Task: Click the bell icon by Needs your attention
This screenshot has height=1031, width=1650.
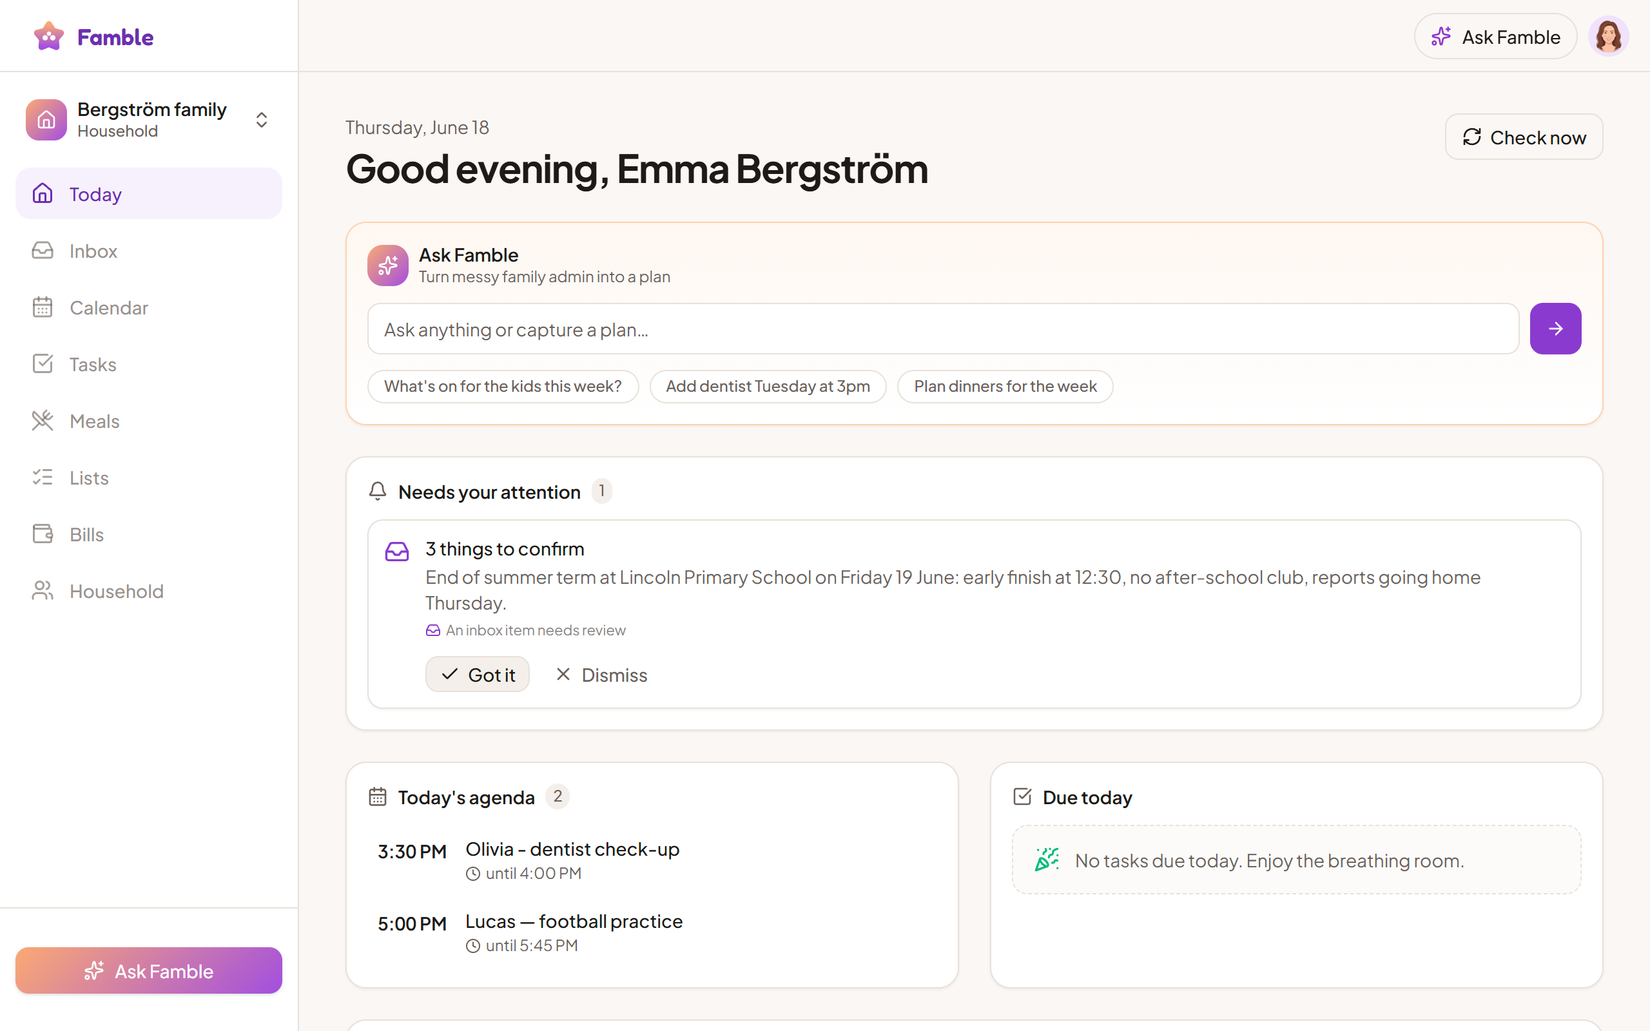Action: click(x=378, y=491)
